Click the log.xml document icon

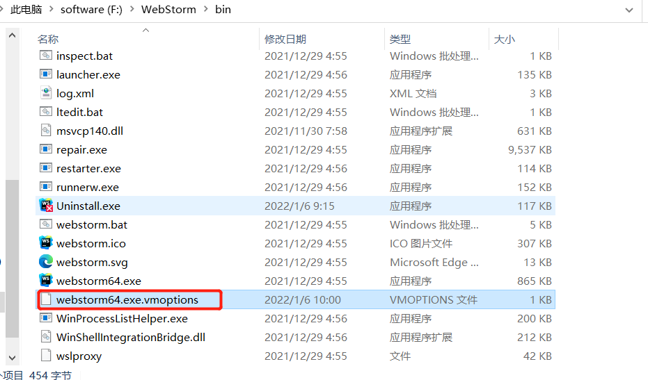(x=46, y=93)
